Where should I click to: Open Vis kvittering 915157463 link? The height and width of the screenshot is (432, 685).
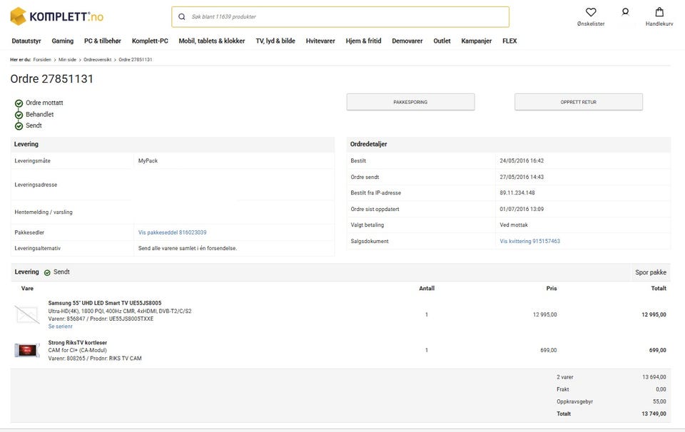point(530,241)
